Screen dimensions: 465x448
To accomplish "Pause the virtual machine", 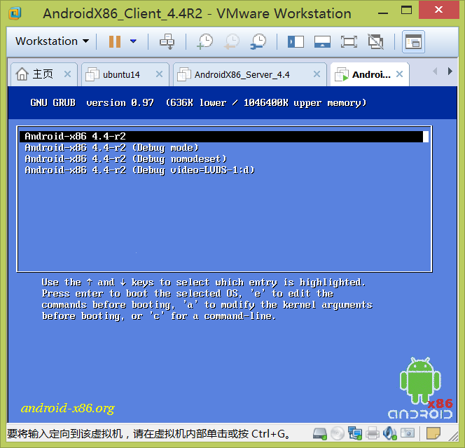I will [115, 41].
